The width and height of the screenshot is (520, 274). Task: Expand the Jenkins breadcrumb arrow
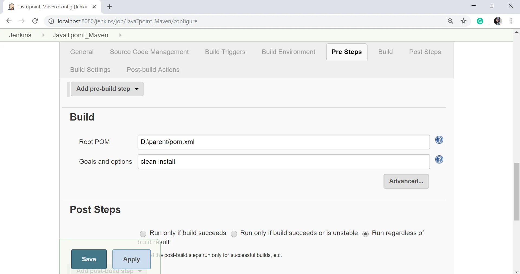coord(43,35)
